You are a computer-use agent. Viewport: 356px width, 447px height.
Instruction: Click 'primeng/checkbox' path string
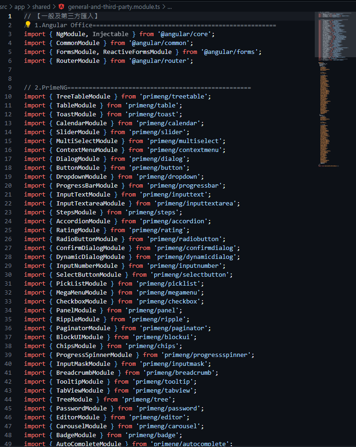[x=168, y=301]
